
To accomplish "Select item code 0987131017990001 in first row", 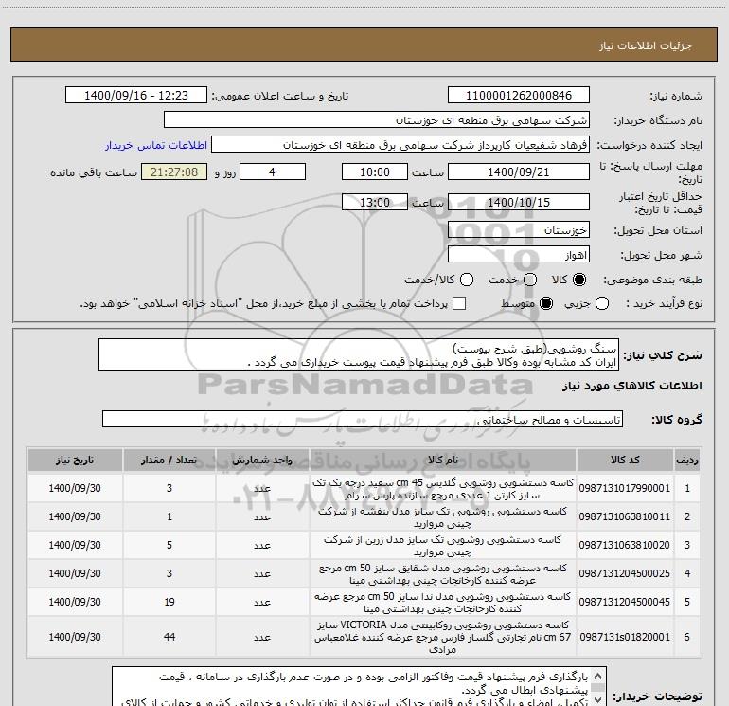I will (625, 488).
